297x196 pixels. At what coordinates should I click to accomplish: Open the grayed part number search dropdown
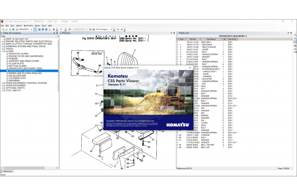tap(87, 30)
